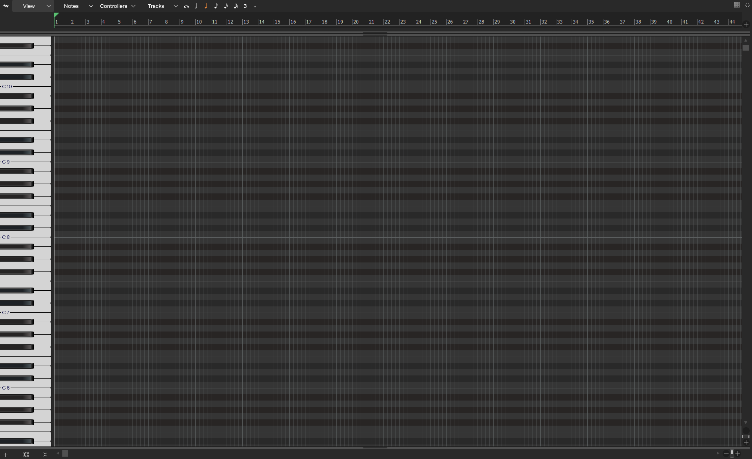Open the grid display options icon top right
Viewport: 752px width, 459px height.
click(737, 5)
